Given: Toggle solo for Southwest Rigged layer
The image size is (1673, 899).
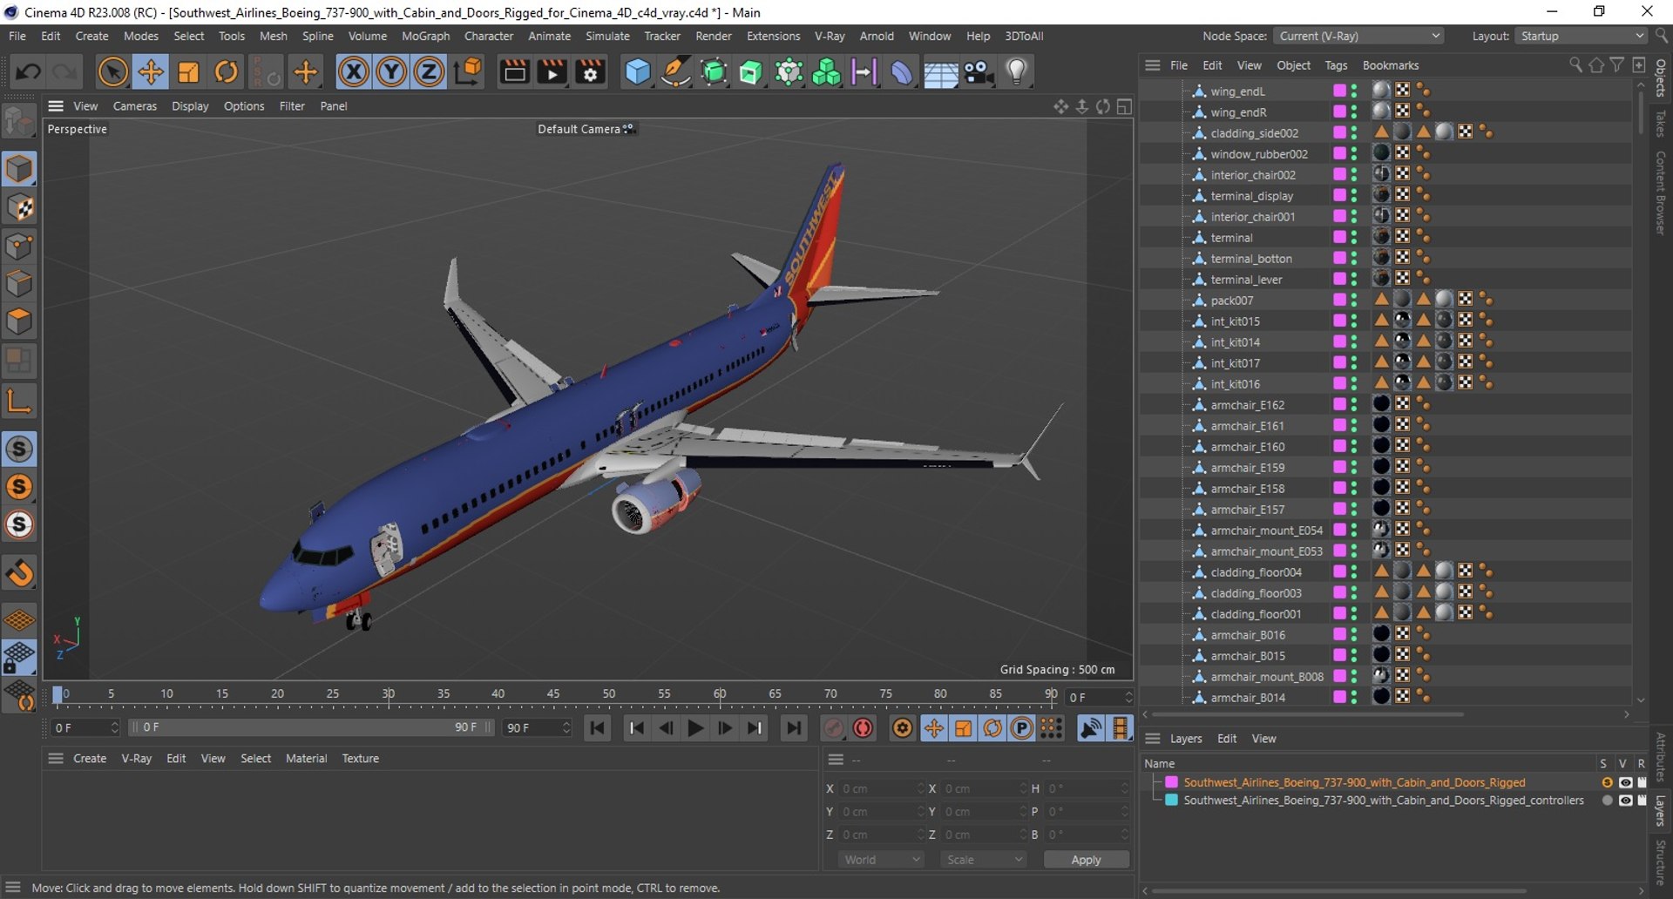Looking at the screenshot, I should (1607, 782).
